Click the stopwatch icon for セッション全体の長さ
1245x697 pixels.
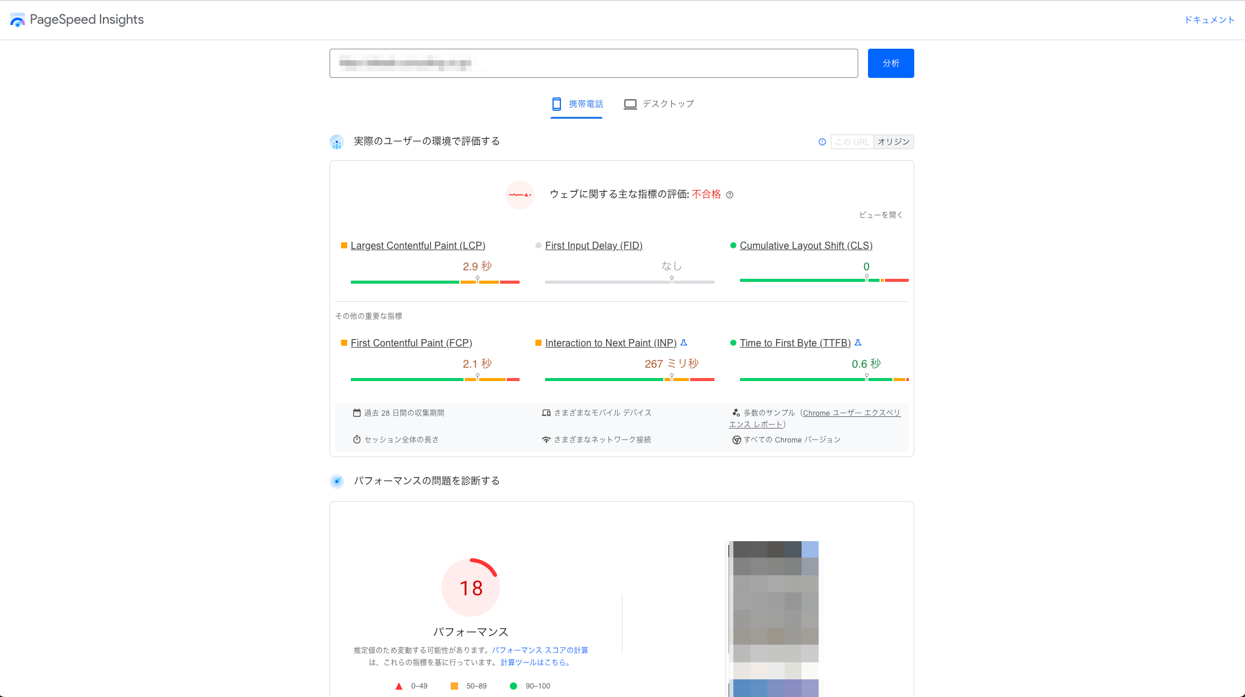click(x=357, y=440)
